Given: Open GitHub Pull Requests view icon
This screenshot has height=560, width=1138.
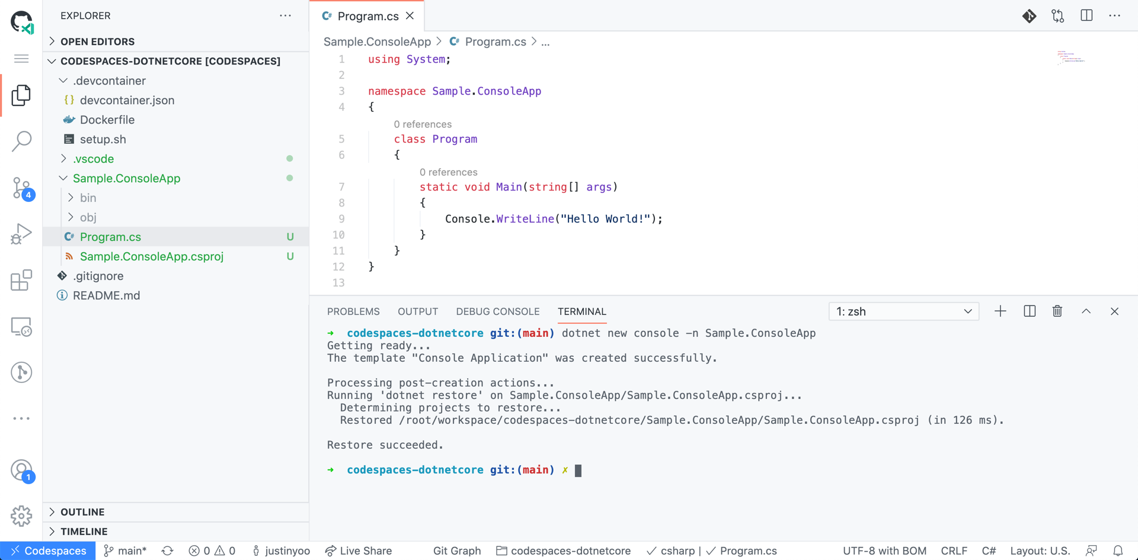Looking at the screenshot, I should [21, 372].
